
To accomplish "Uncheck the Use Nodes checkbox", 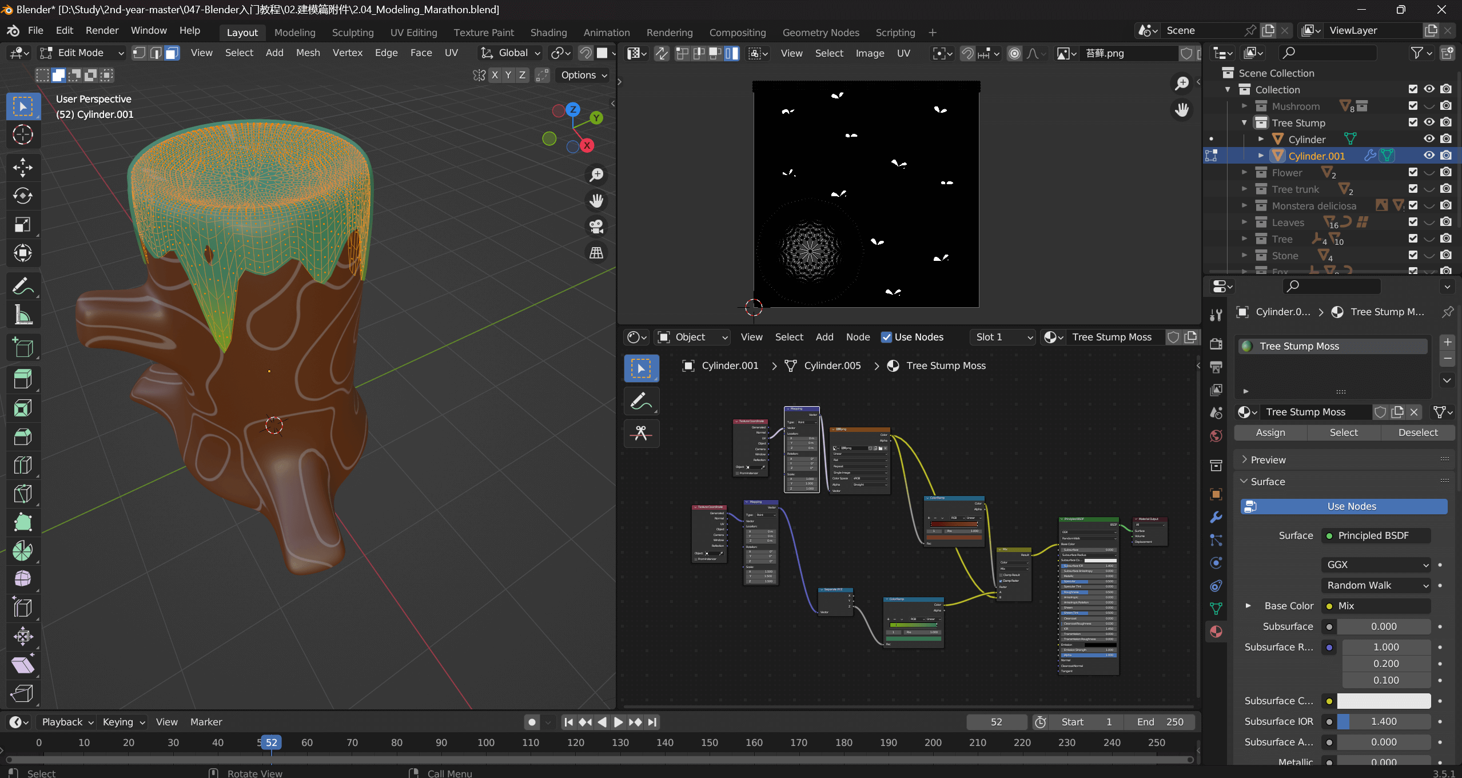I will [x=886, y=338].
